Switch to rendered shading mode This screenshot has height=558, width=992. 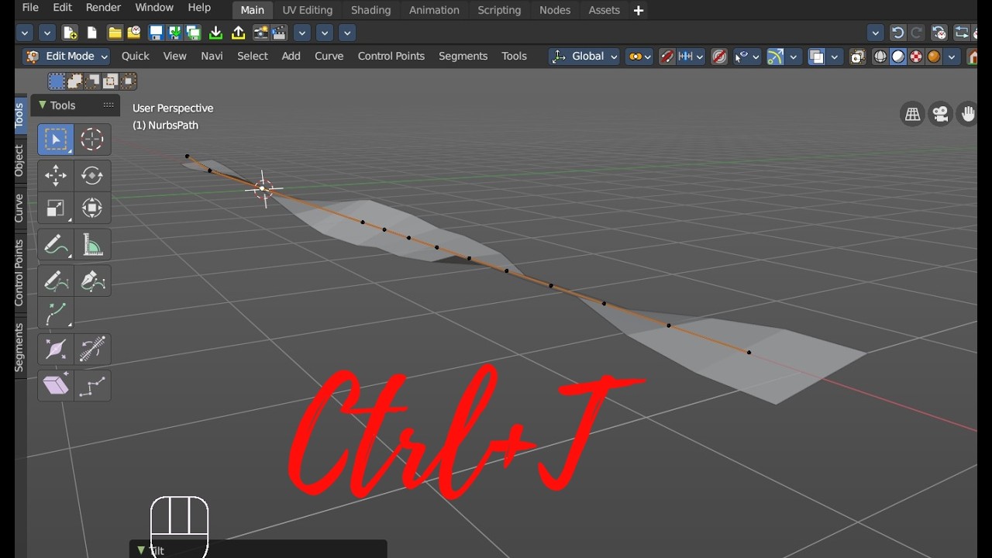pyautogui.click(x=934, y=57)
